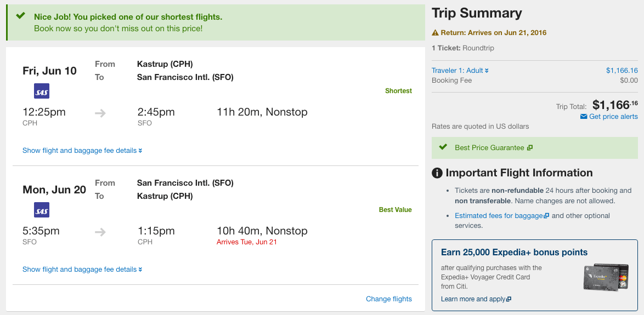Click the warning triangle icon beside Return notice

(x=436, y=33)
